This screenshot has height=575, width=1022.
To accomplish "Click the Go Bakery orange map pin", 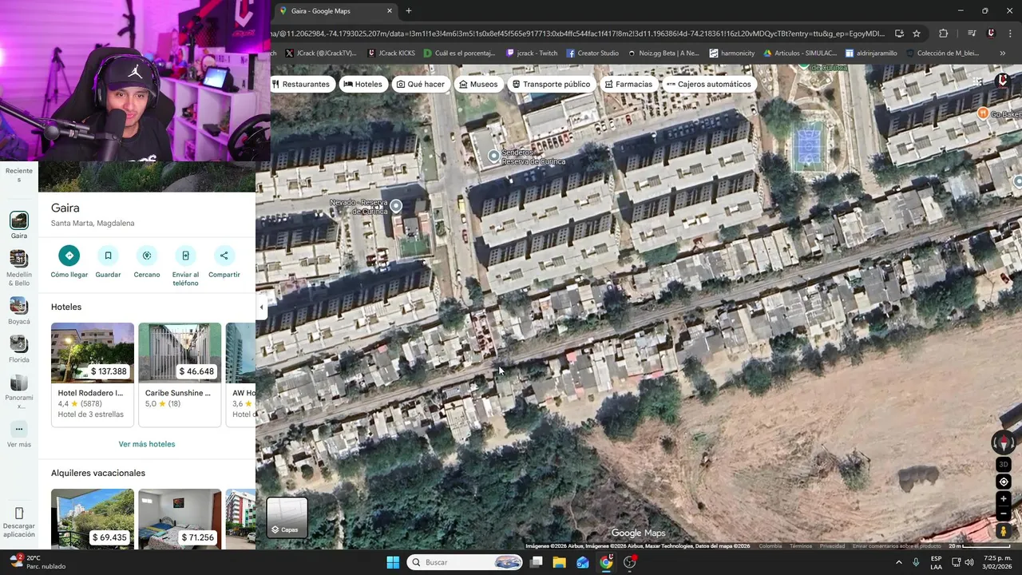I will (983, 114).
